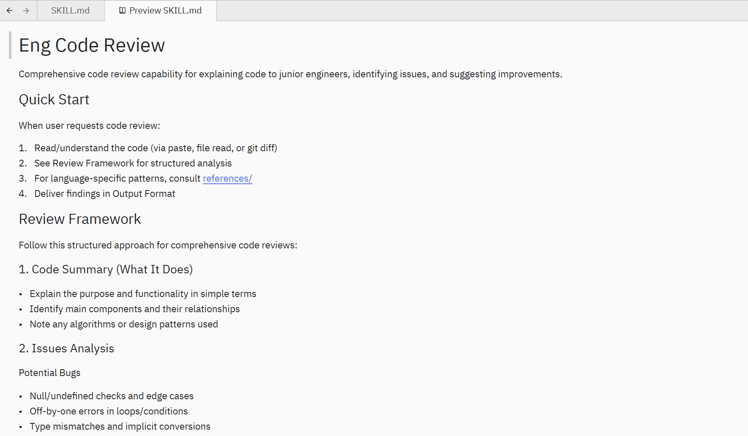Click the forward navigation arrow
The height and width of the screenshot is (436, 748).
(26, 11)
